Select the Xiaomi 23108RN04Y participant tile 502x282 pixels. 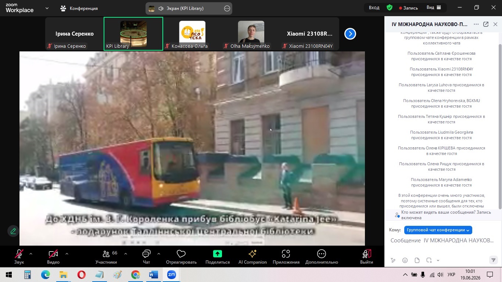pos(310,34)
